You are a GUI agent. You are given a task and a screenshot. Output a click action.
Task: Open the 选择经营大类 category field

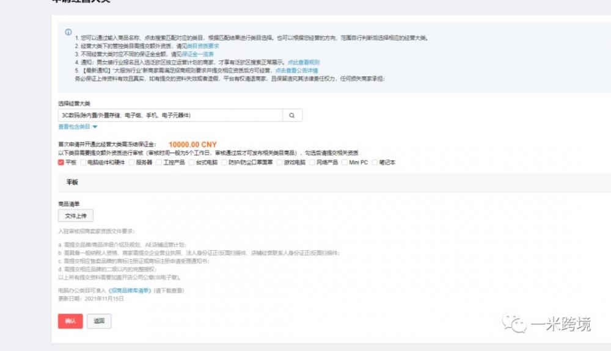(170, 115)
